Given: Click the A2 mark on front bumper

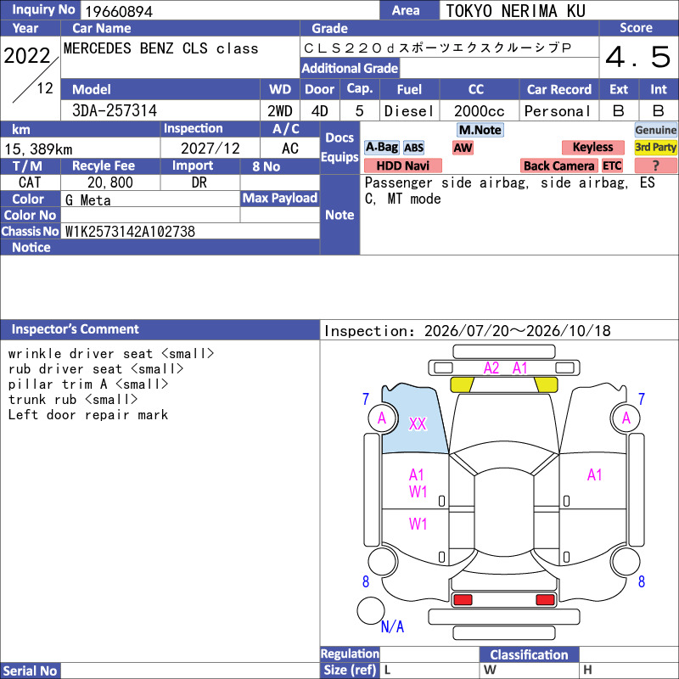Looking at the screenshot, I should (x=491, y=368).
